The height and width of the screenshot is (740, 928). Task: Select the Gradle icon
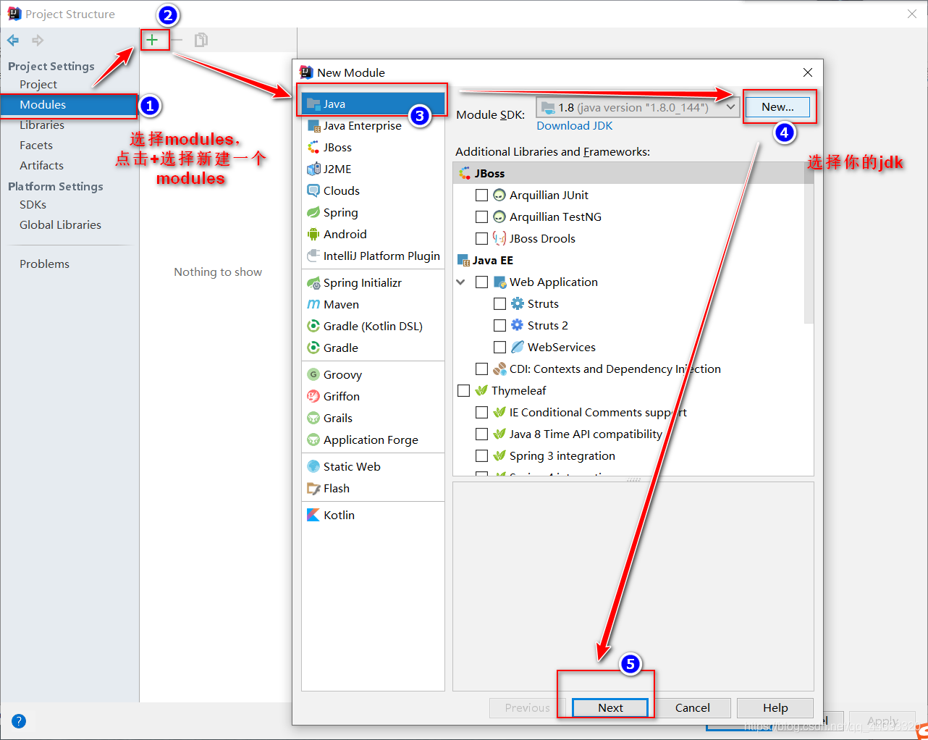click(x=313, y=348)
